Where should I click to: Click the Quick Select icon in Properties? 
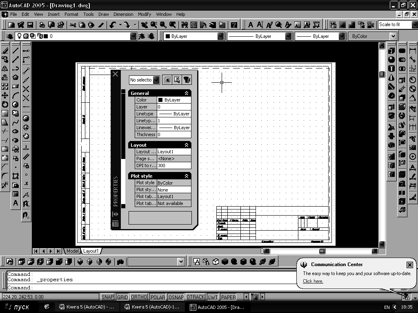[187, 79]
